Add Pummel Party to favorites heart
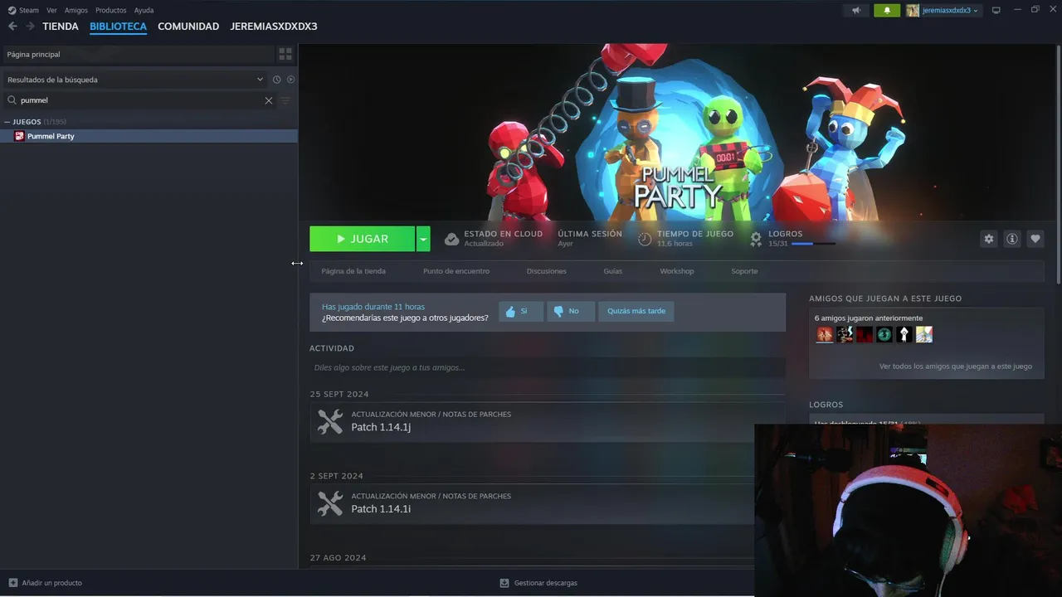 click(x=1035, y=239)
